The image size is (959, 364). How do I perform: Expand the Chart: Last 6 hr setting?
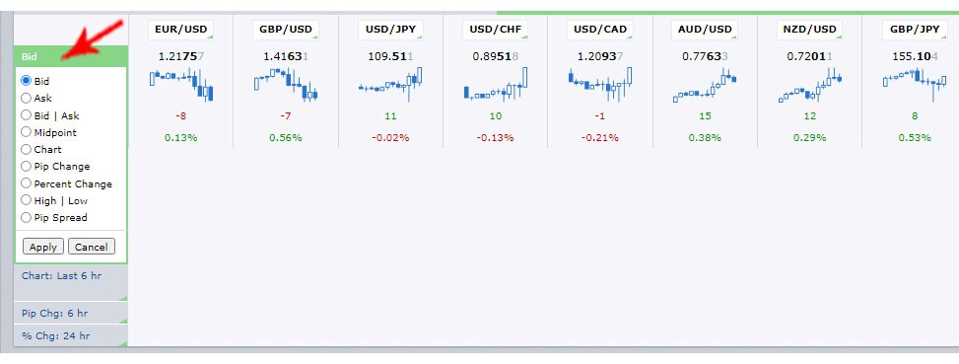click(71, 282)
